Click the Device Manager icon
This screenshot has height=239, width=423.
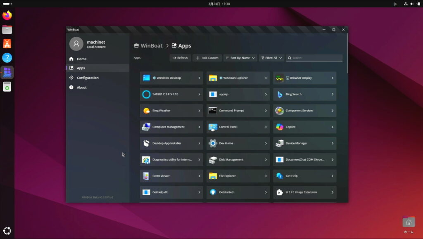(x=280, y=143)
